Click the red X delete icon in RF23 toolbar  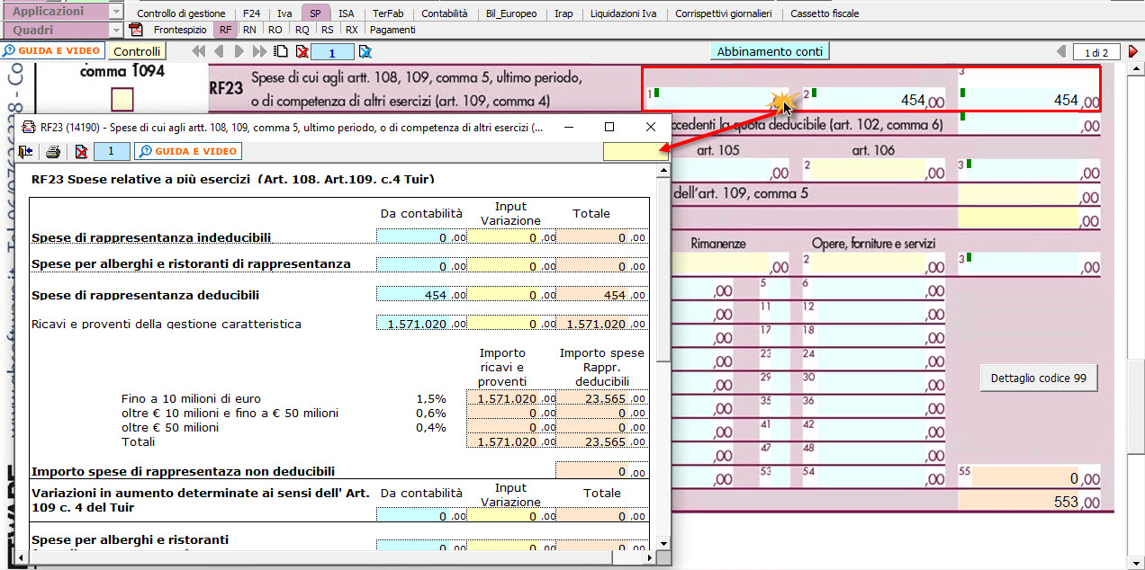[81, 152]
